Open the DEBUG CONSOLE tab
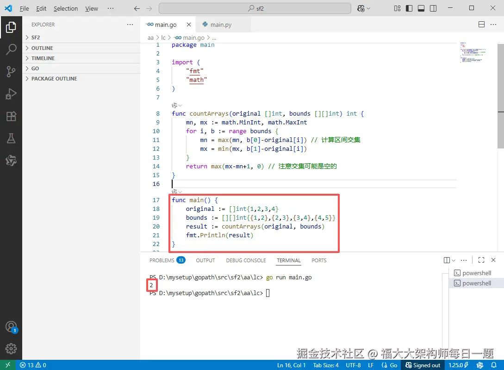The height and width of the screenshot is (370, 504). [246, 260]
